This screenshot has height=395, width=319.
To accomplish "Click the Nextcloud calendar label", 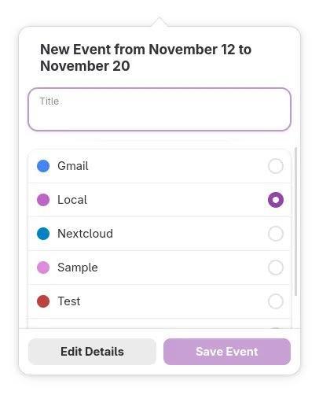I will click(x=85, y=234).
